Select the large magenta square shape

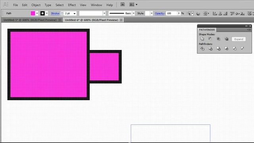pos(48,64)
